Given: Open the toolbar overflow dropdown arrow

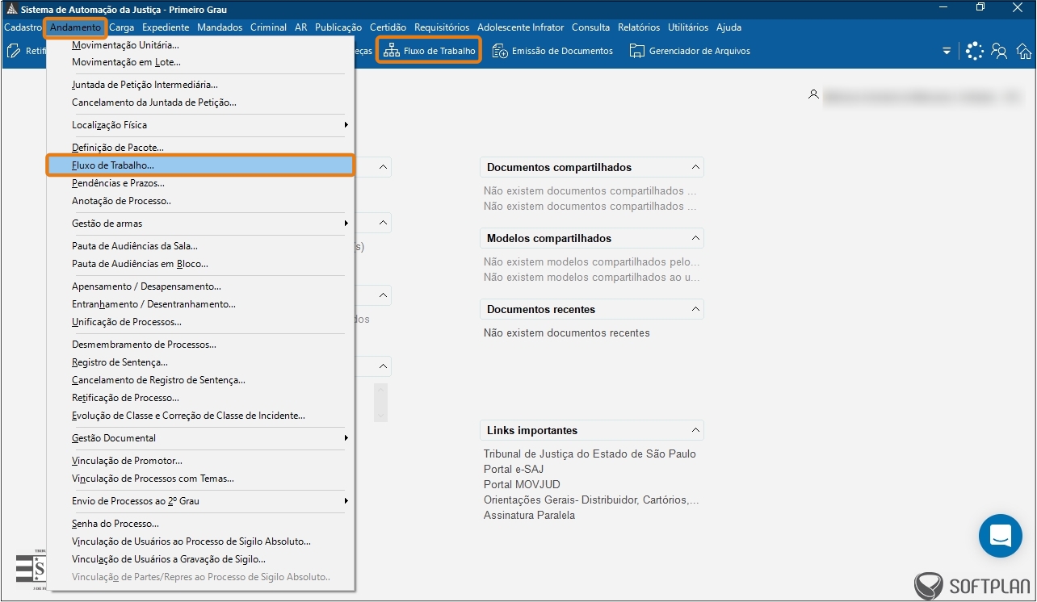Looking at the screenshot, I should coord(947,51).
